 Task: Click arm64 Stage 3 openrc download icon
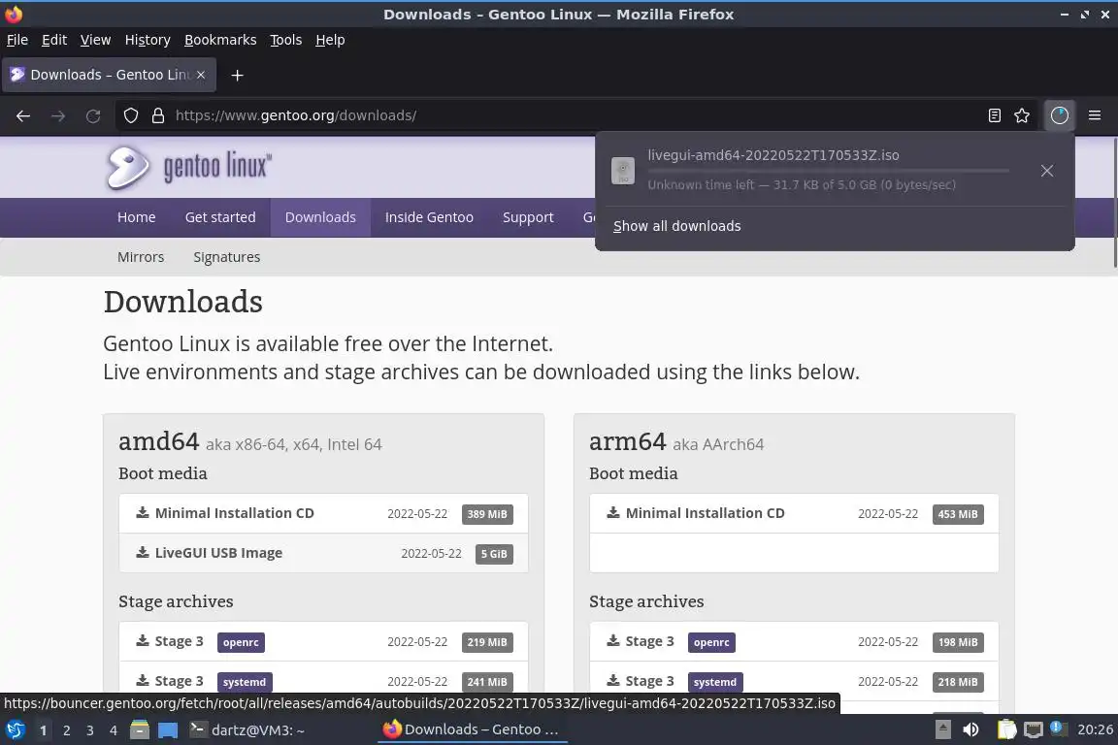613,641
